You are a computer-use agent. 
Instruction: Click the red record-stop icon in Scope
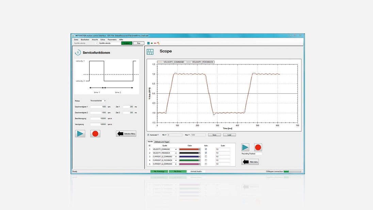coord(258,147)
